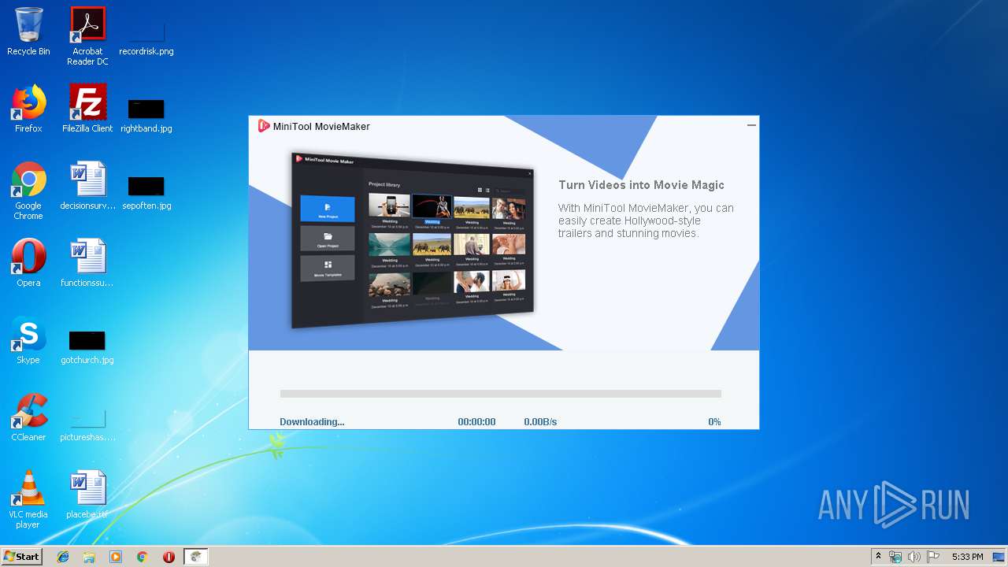Image resolution: width=1008 pixels, height=567 pixels.
Task: Launch Skype desktop shortcut
Action: click(28, 340)
